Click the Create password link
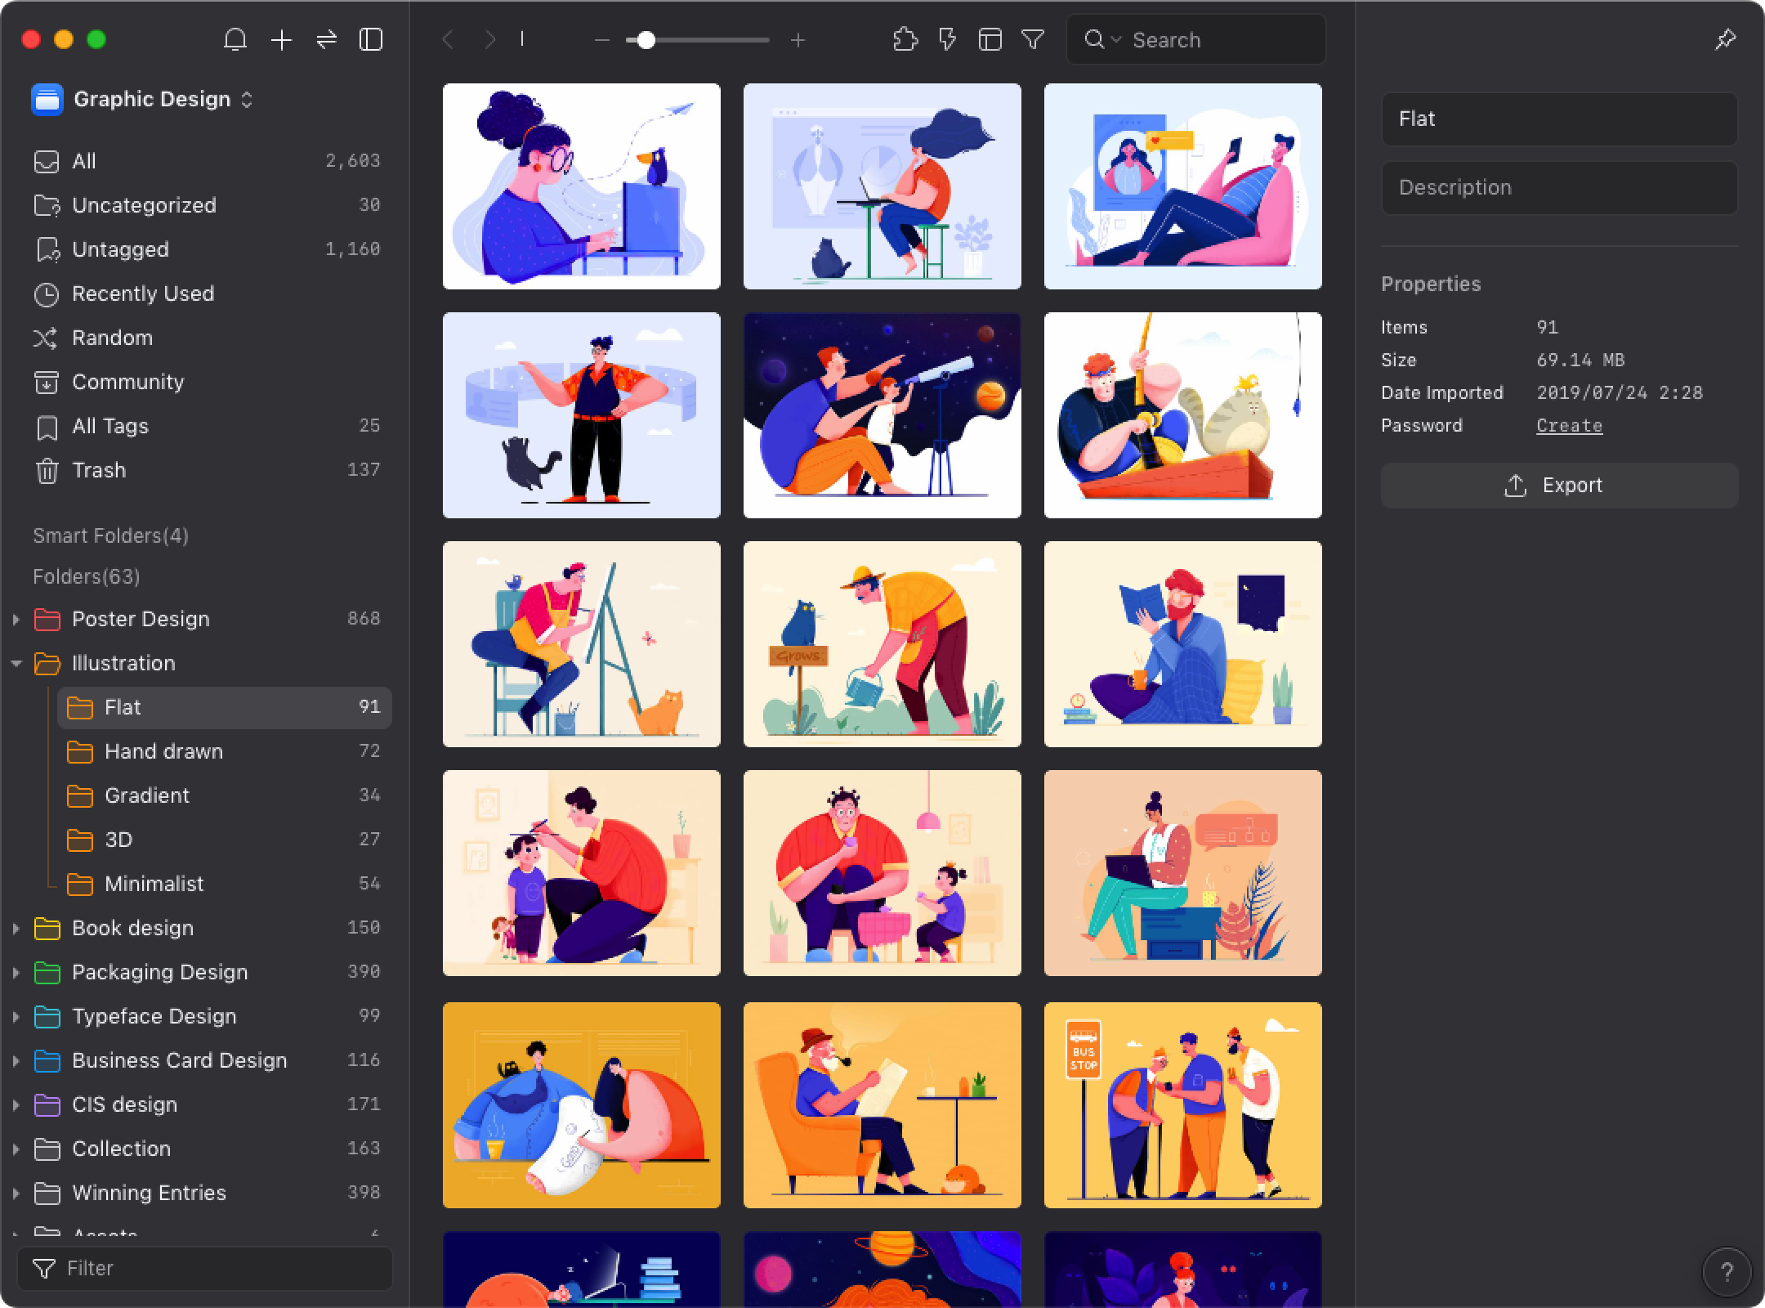 [x=1569, y=426]
